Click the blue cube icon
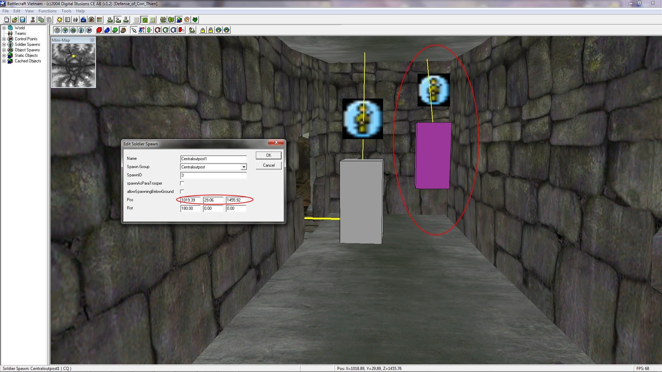This screenshot has width=662, height=372. [x=107, y=30]
